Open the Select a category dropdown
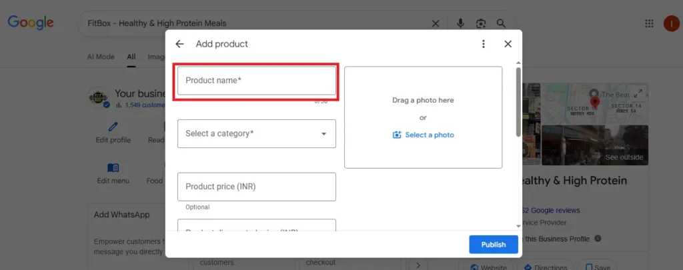 point(257,134)
